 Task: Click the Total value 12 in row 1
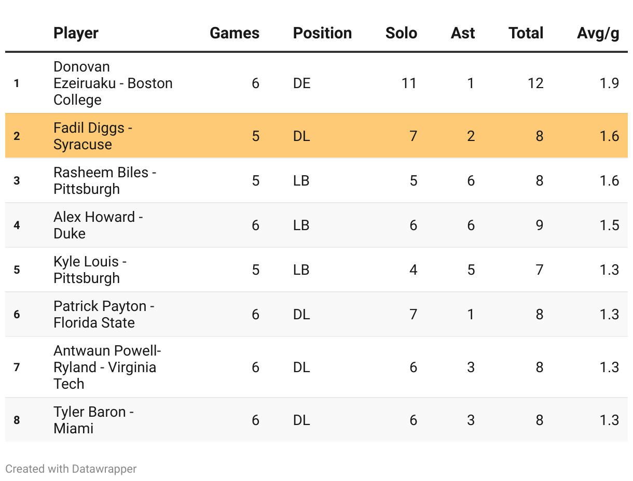[535, 83]
